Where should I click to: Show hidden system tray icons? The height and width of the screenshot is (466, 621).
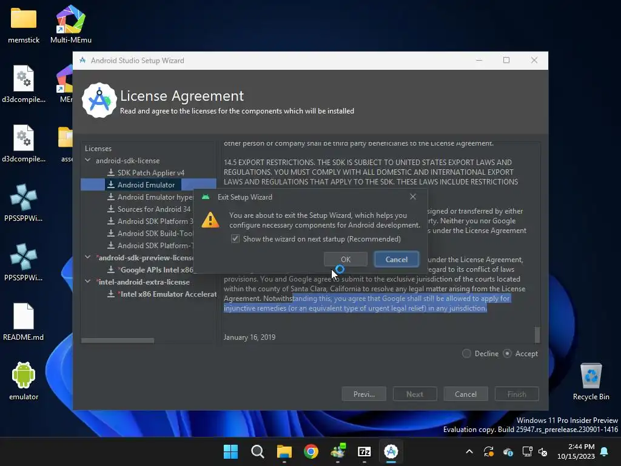coord(469,451)
